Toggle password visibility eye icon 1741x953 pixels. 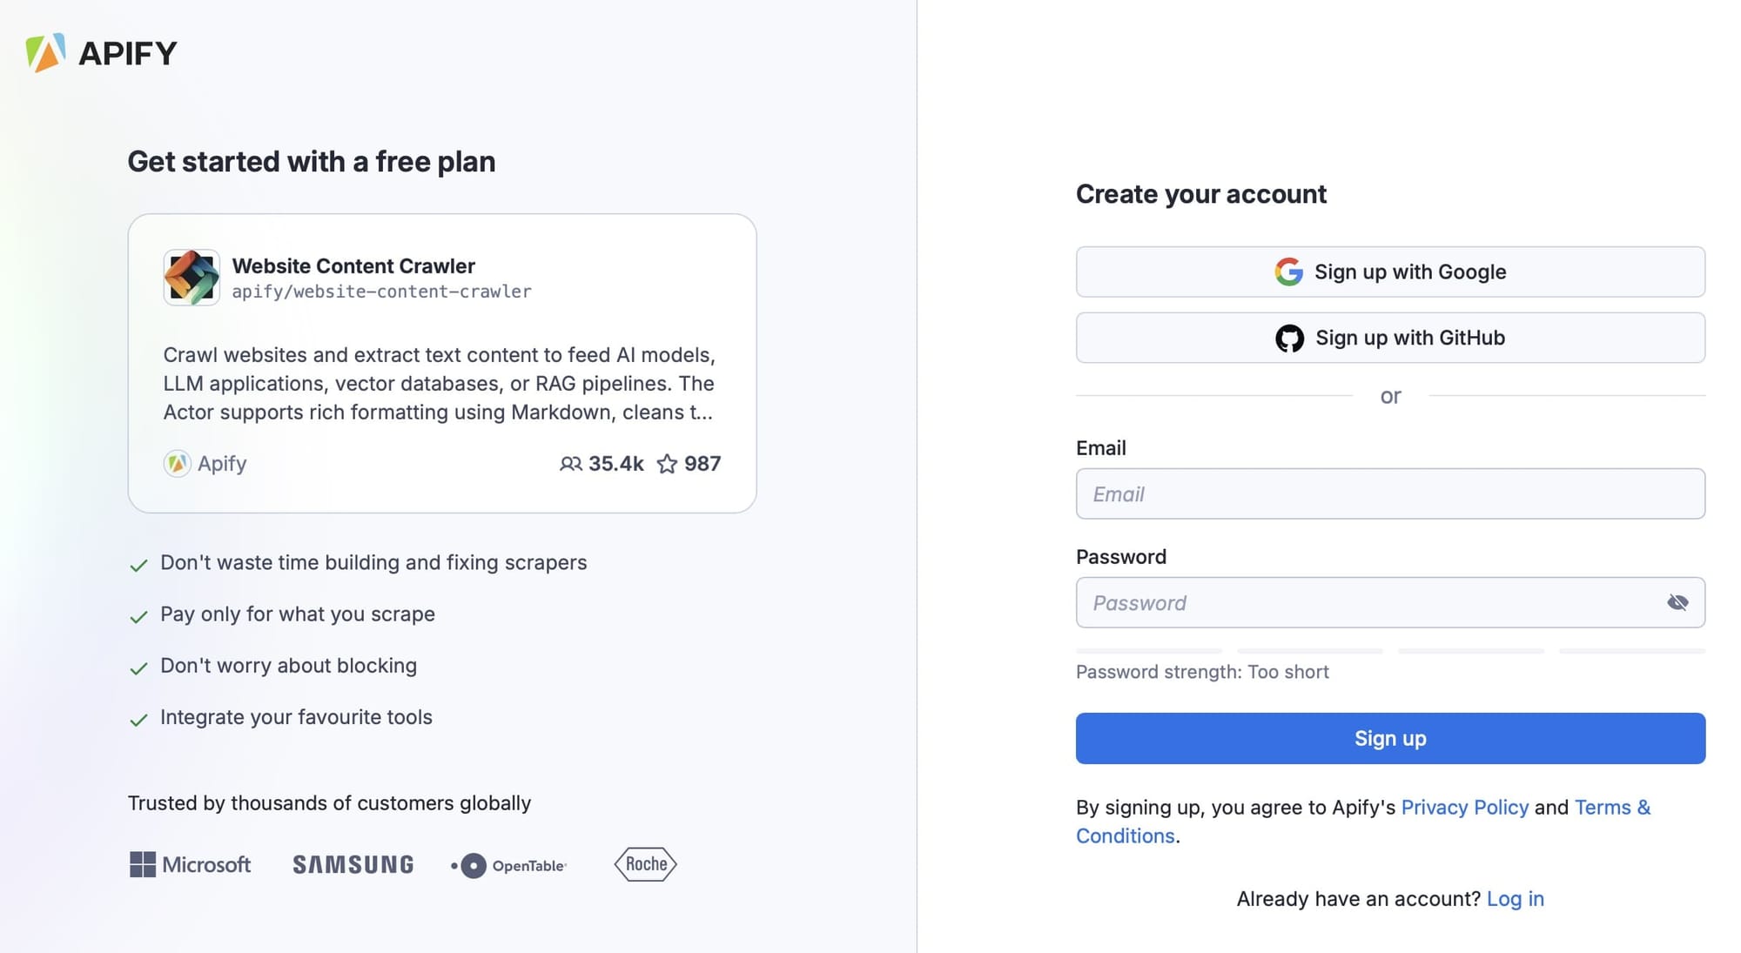(x=1677, y=602)
